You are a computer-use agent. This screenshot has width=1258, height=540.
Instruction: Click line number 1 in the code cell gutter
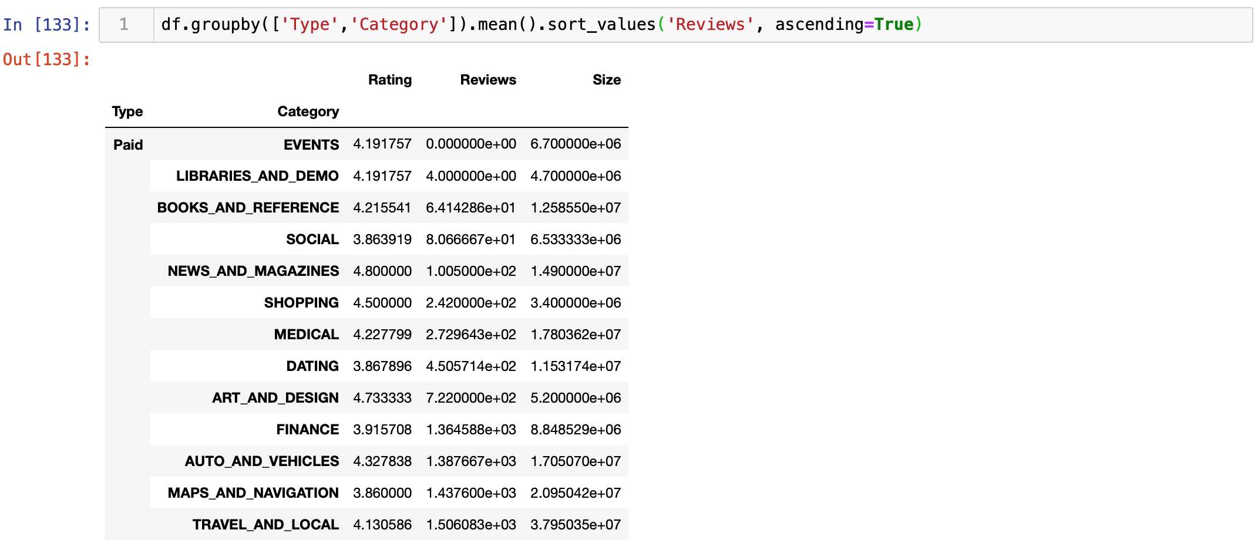[x=124, y=25]
